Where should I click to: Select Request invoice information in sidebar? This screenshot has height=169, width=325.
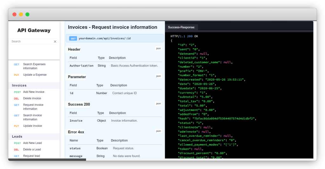33,107
